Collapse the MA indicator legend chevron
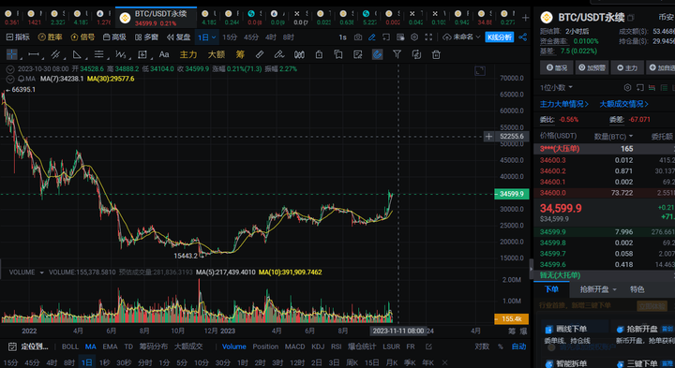The image size is (675, 368). (x=9, y=79)
